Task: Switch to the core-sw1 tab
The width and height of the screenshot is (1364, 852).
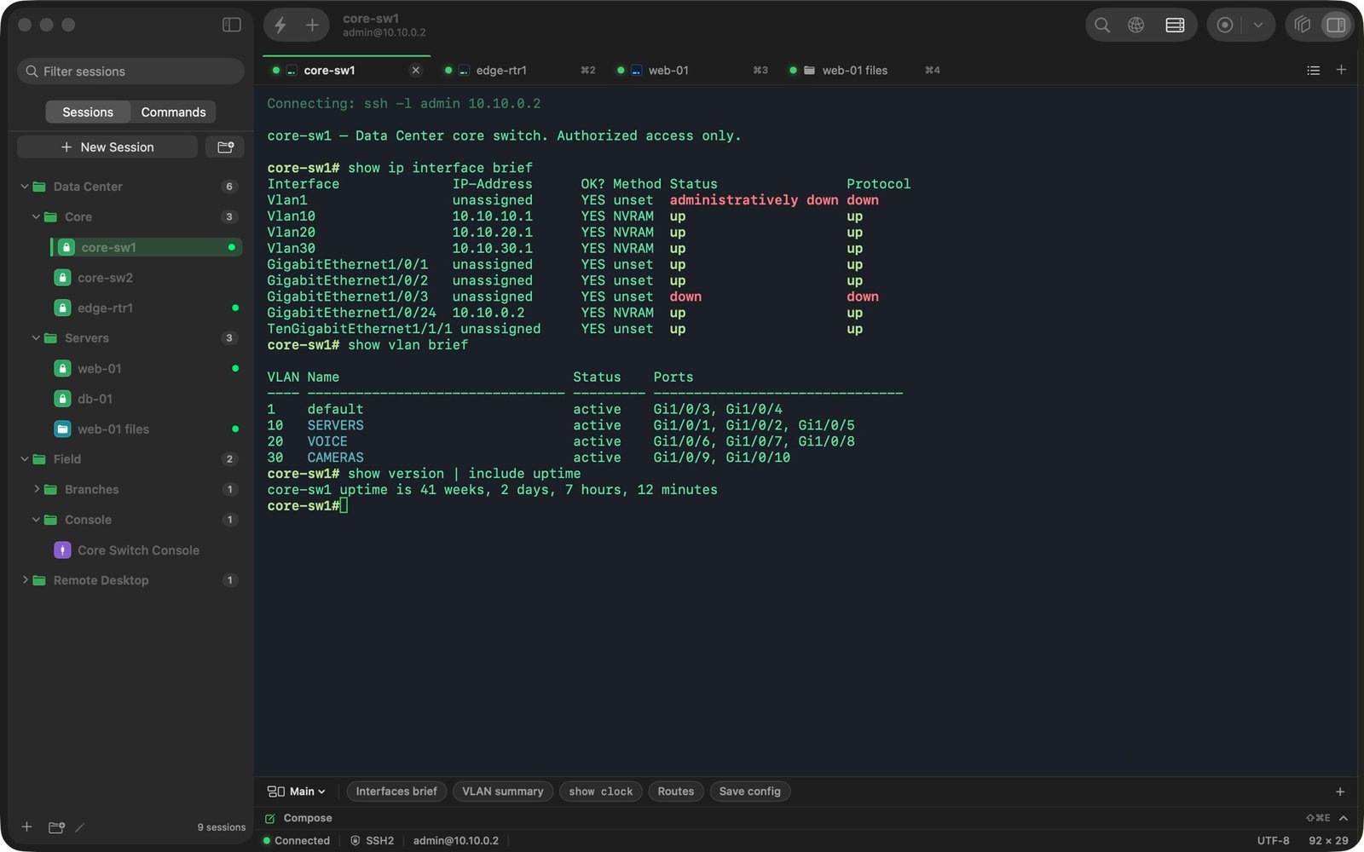Action: (x=347, y=70)
